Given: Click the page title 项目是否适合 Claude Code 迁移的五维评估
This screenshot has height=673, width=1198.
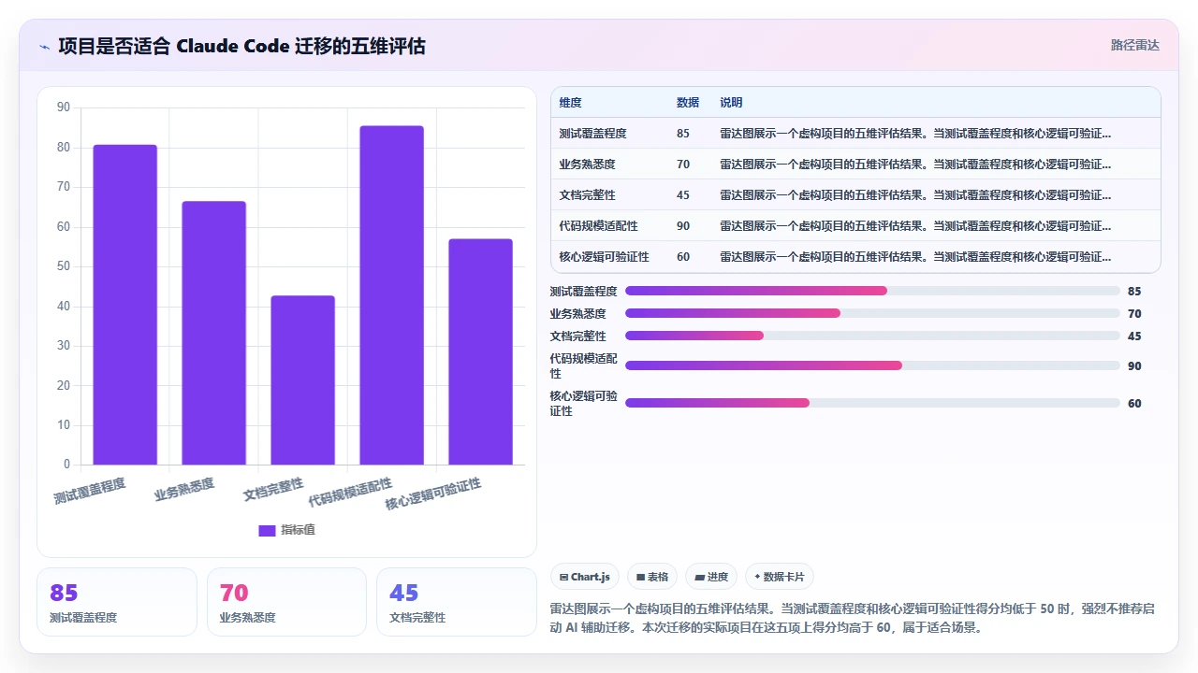Looking at the screenshot, I should point(241,46).
